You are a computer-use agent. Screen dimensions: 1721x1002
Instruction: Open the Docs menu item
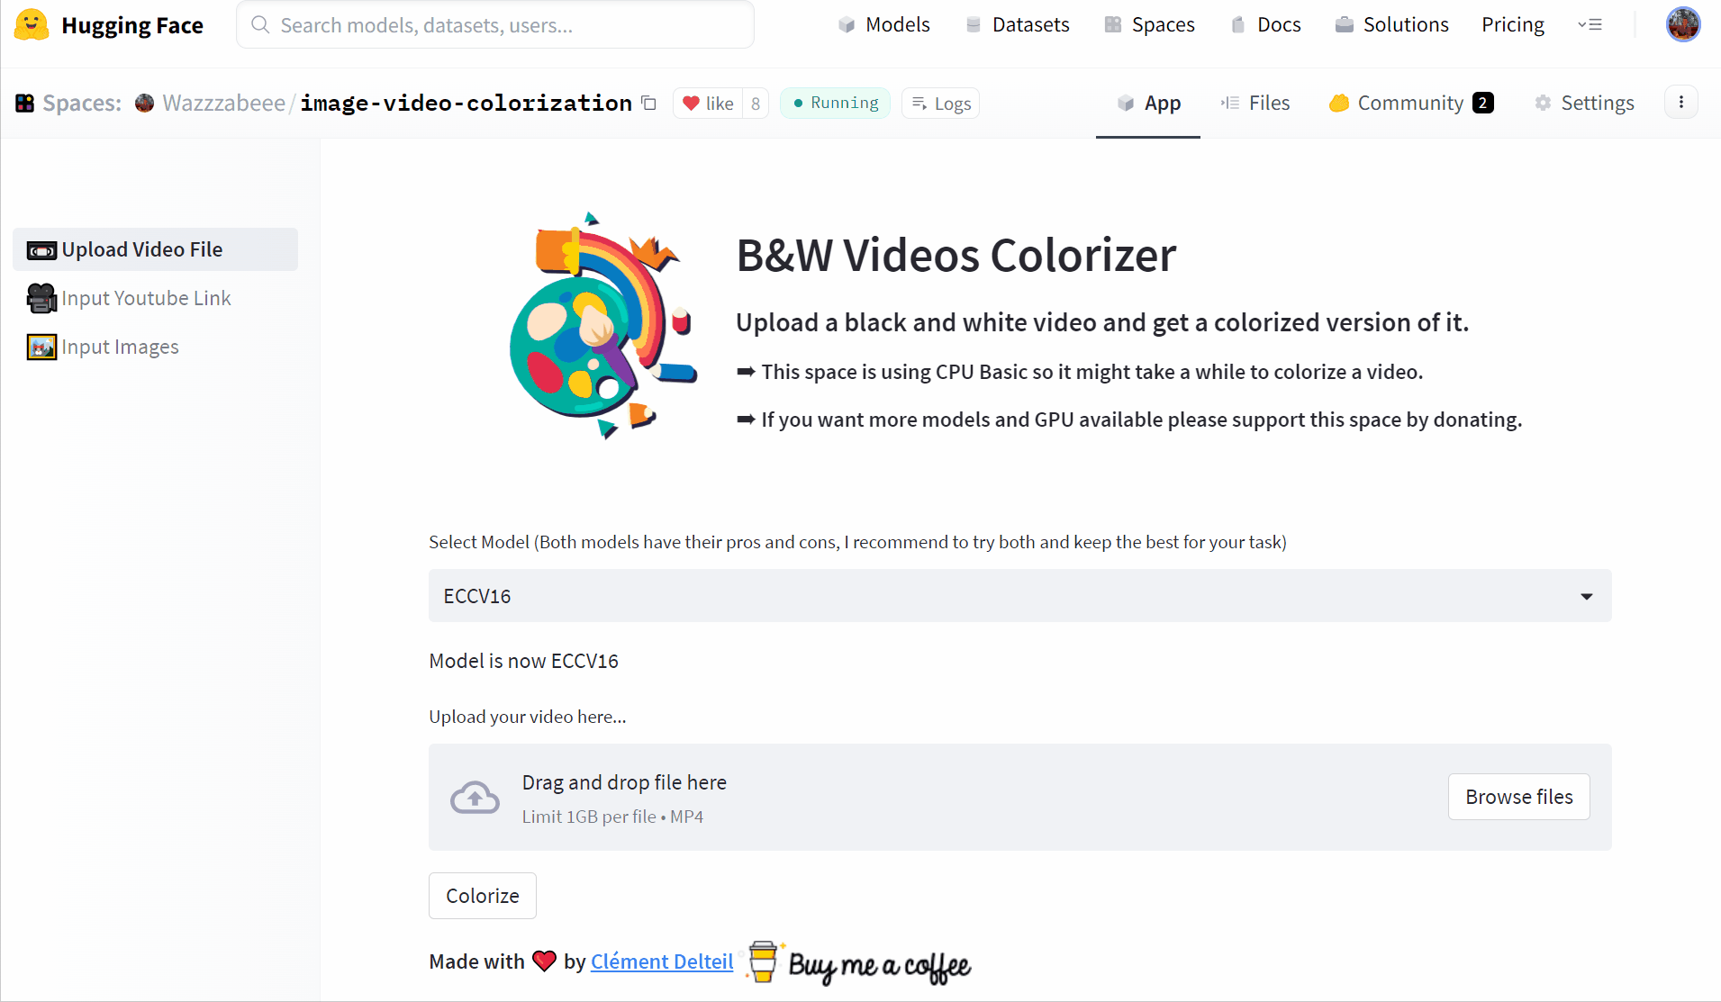tap(1266, 25)
